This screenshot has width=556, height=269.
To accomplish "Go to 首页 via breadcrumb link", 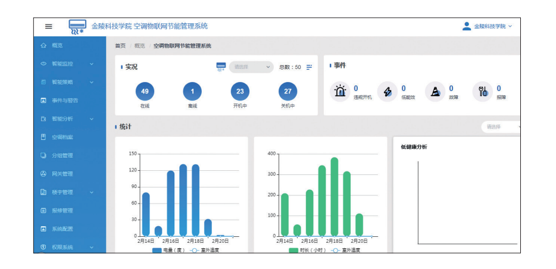I will [120, 46].
